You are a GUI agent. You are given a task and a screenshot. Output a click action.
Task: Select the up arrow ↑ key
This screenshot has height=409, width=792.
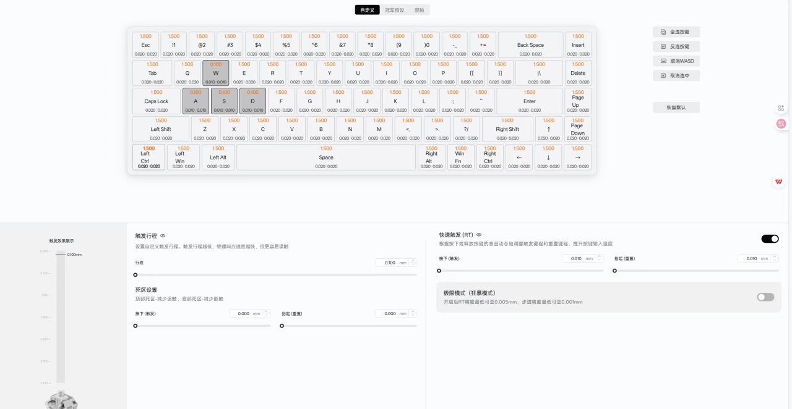tap(548, 129)
